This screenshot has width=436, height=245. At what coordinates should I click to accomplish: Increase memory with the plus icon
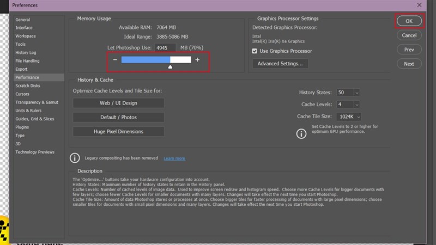pos(197,60)
